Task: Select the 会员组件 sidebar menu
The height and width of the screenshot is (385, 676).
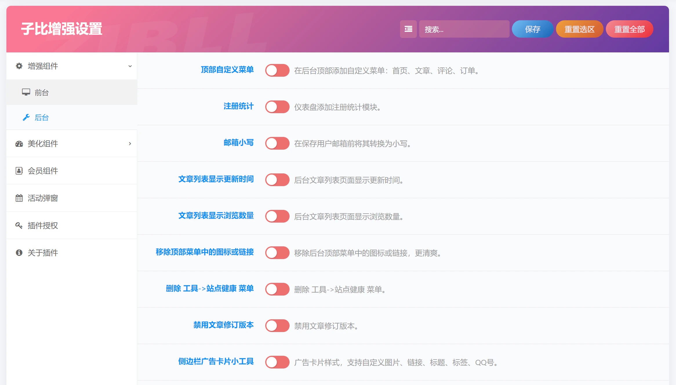Action: pyautogui.click(x=43, y=171)
